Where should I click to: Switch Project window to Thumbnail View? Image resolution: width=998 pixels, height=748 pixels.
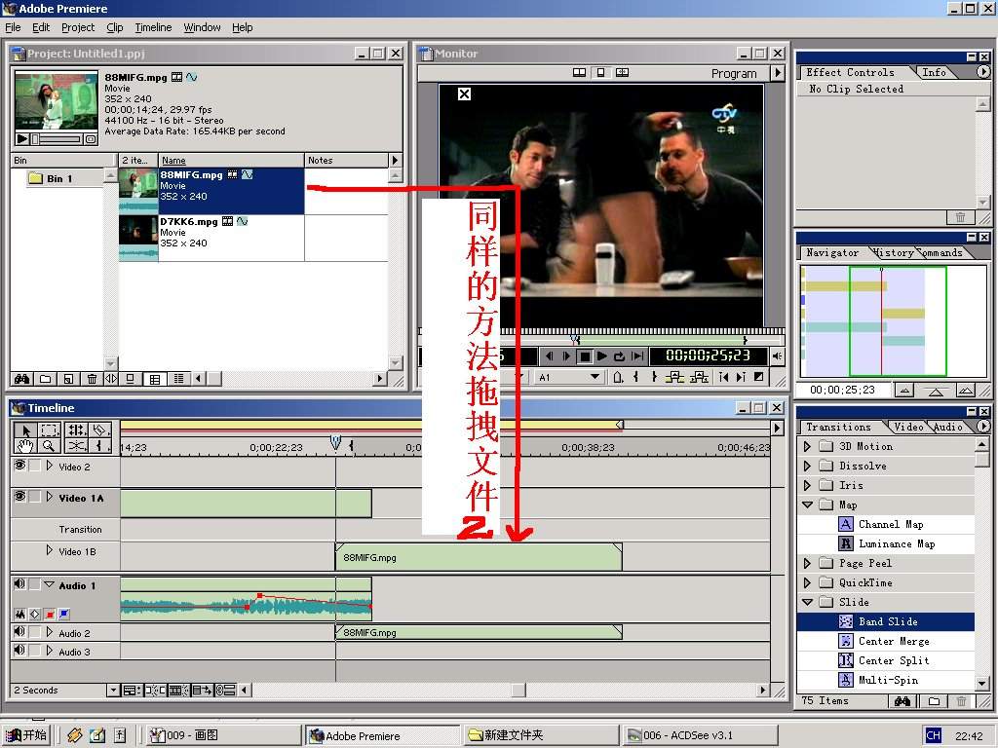click(x=155, y=379)
